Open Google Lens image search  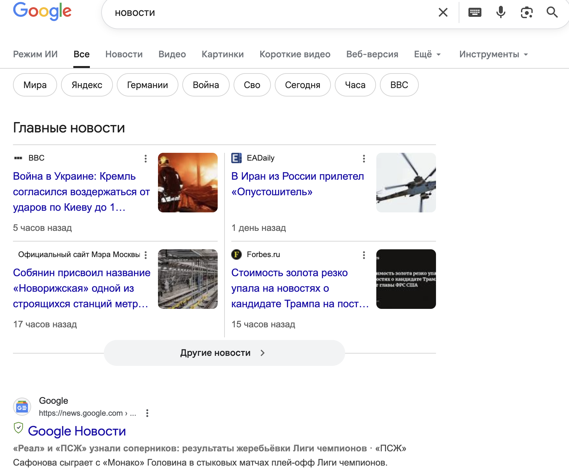click(x=527, y=12)
